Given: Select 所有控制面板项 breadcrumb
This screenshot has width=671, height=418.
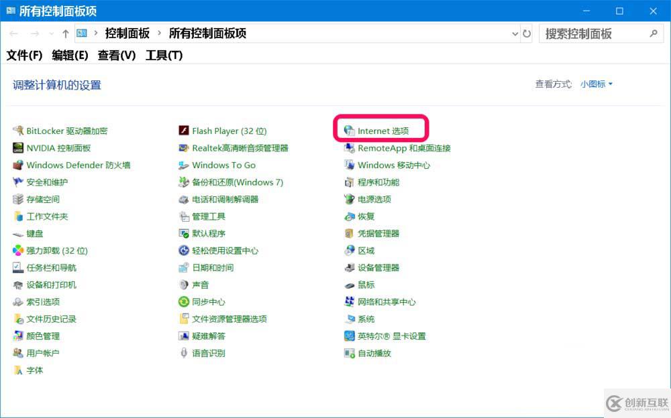Looking at the screenshot, I should [x=207, y=33].
